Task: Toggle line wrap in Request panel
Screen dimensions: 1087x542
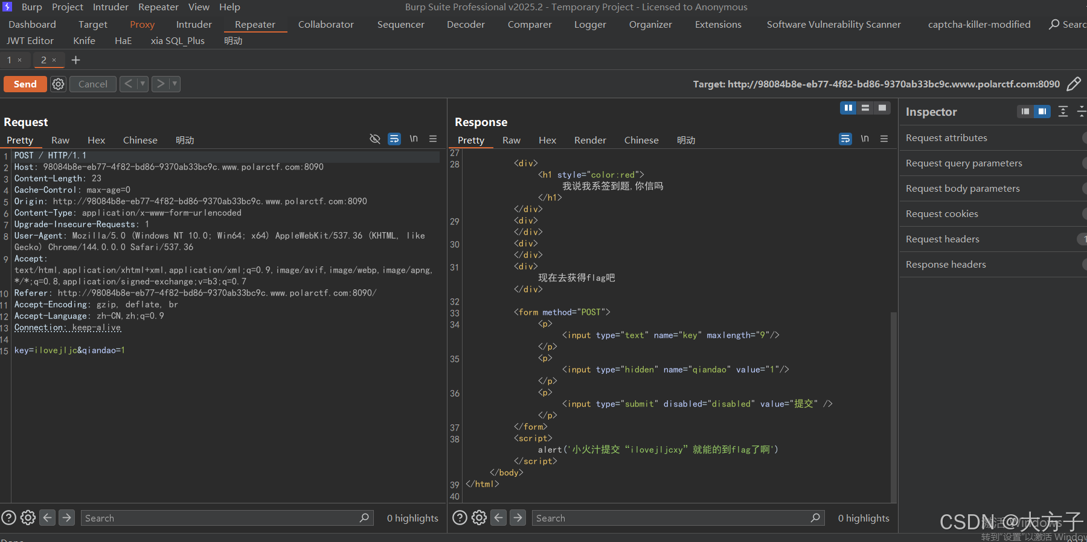Action: [x=394, y=139]
